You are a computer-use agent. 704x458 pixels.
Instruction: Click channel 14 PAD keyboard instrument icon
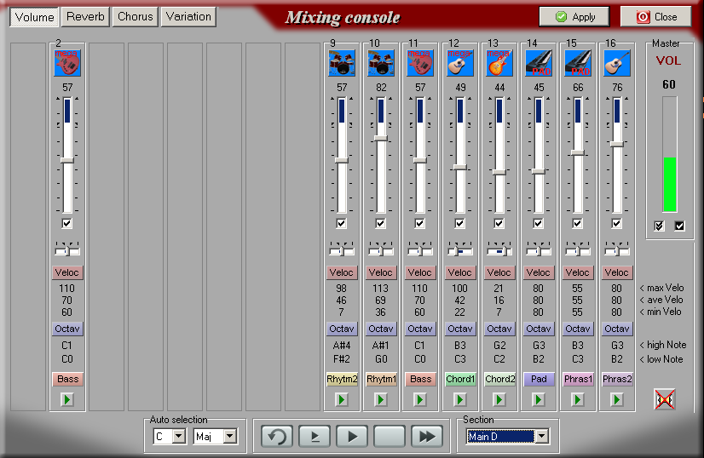pos(539,63)
